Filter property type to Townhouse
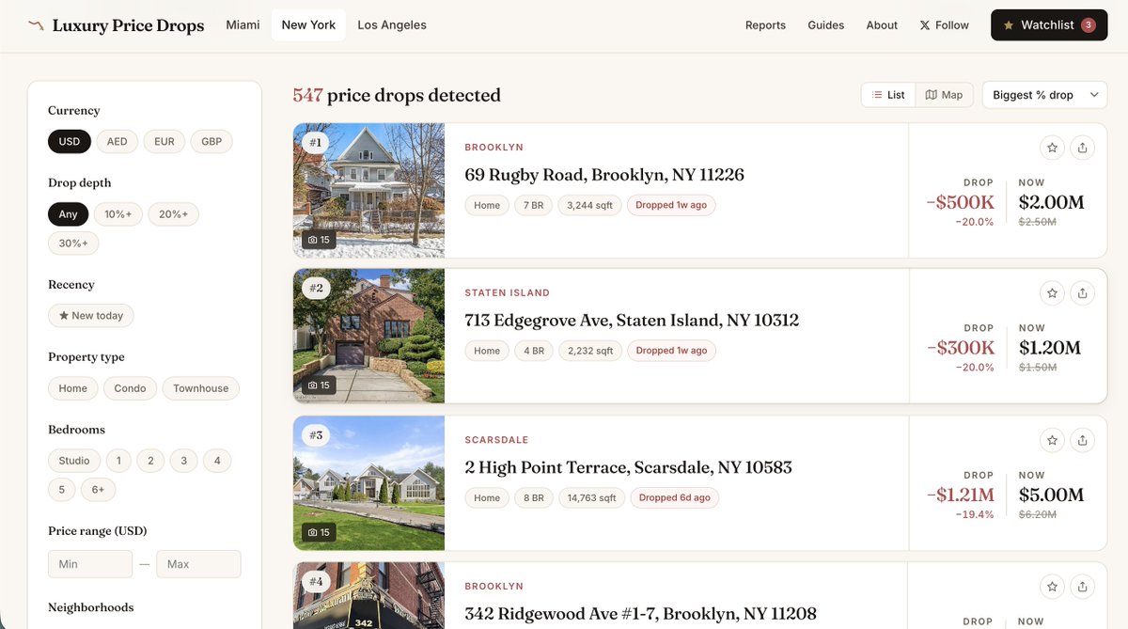 tap(201, 388)
